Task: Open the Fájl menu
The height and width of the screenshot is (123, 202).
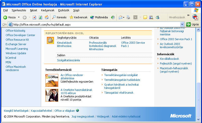Action: [x=6, y=10]
